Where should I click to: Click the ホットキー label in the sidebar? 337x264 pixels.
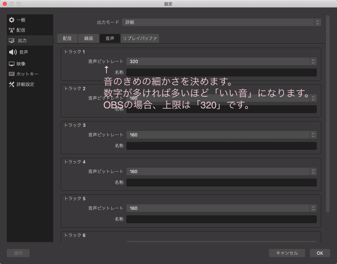coord(27,74)
